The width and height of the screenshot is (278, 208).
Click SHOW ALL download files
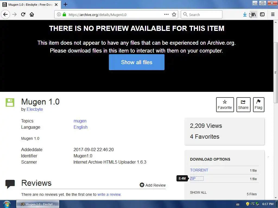(198, 193)
